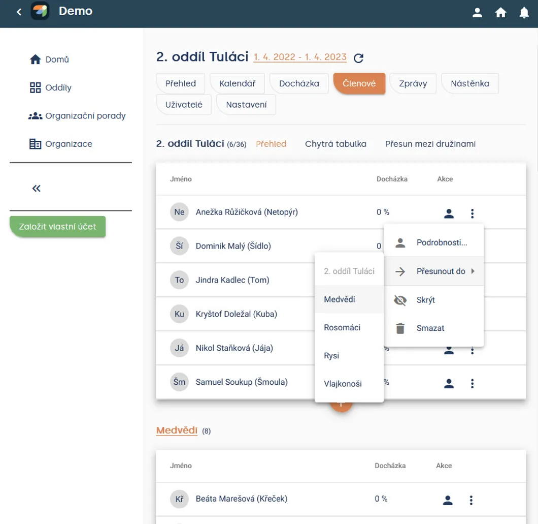Choose Smazat from the context menu
Viewport: 538px width, 524px height.
click(433, 328)
